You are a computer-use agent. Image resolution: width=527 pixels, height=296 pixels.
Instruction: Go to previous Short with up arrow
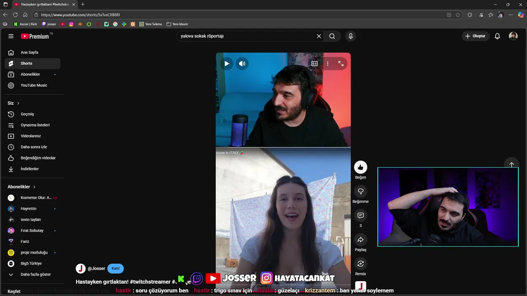tap(511, 164)
